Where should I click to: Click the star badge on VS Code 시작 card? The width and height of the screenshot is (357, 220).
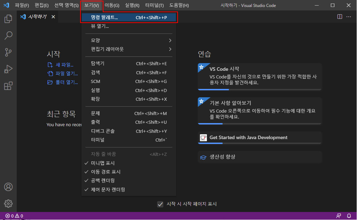[x=201, y=67]
